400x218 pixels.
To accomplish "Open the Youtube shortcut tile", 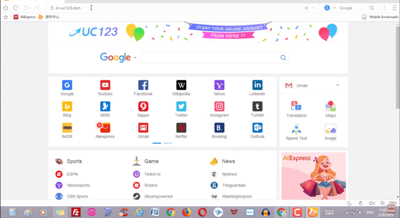I will [x=105, y=88].
